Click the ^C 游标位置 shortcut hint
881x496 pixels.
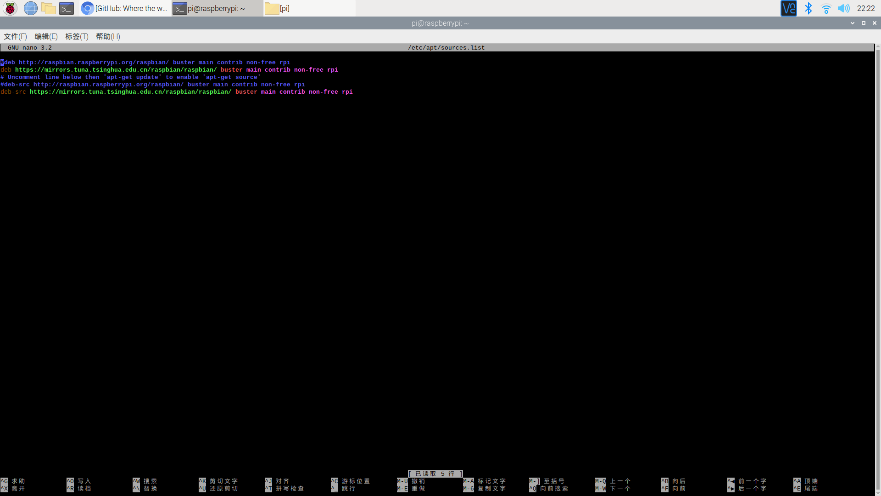[351, 481]
